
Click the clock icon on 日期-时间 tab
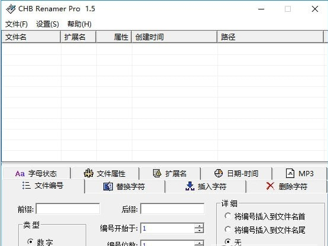point(219,173)
